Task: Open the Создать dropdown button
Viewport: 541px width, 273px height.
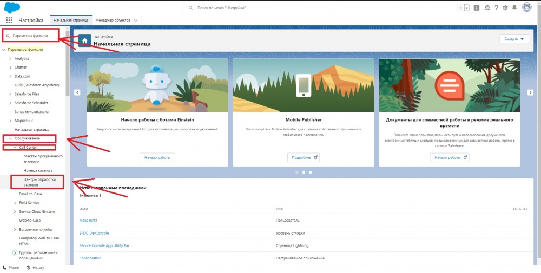Action: pos(514,39)
